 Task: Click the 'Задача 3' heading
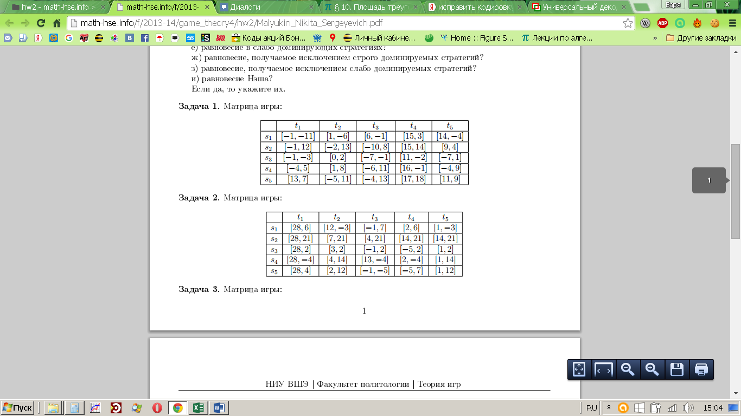point(199,289)
